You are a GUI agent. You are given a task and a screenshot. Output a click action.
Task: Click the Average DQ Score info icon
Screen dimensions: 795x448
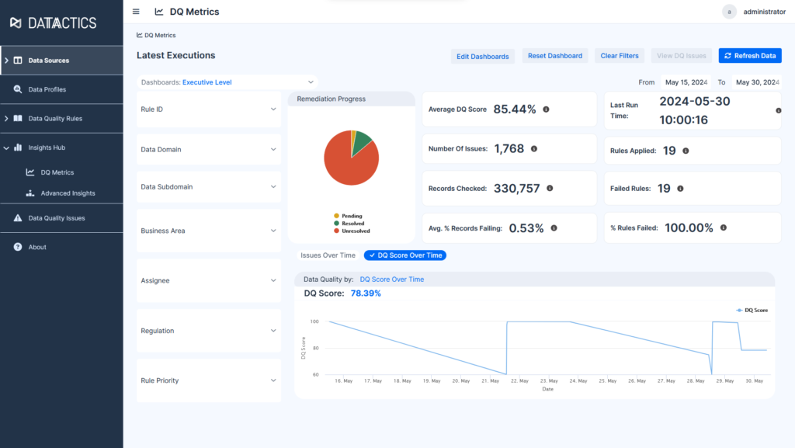(546, 109)
